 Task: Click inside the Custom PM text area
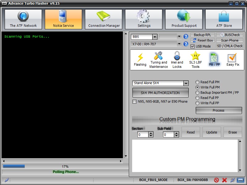click(185, 156)
